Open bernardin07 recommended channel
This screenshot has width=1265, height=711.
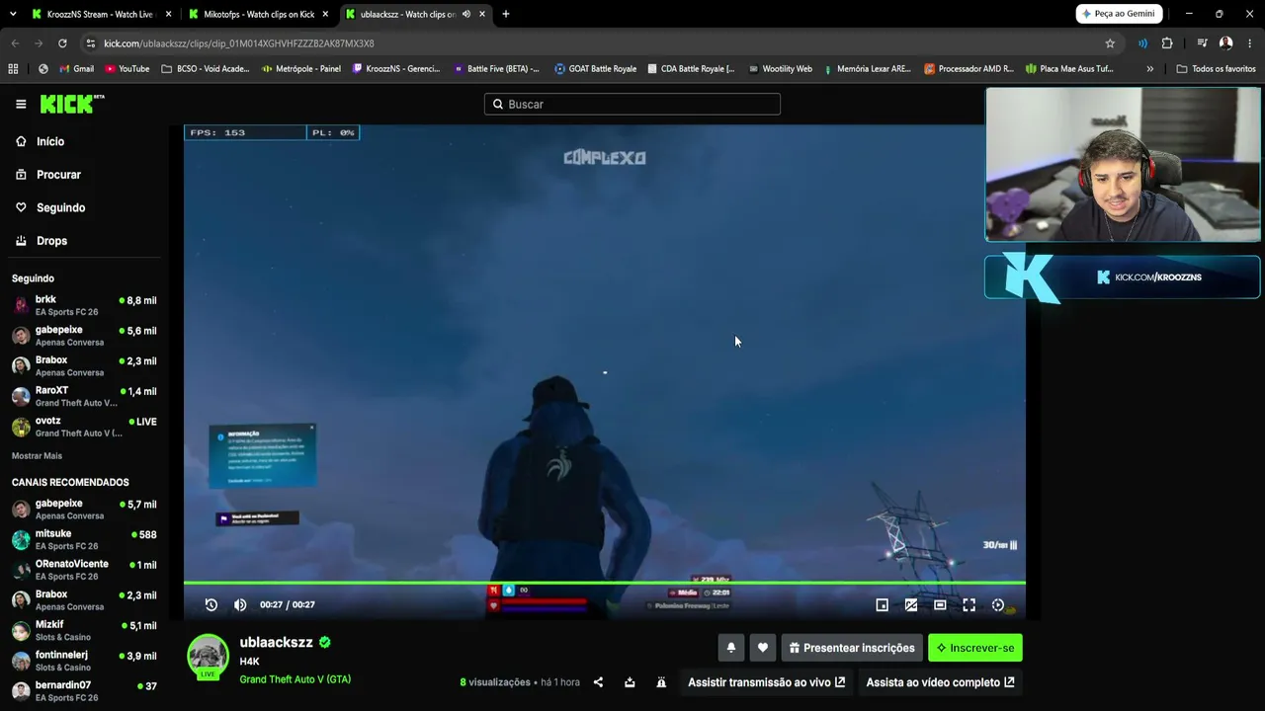pyautogui.click(x=83, y=691)
